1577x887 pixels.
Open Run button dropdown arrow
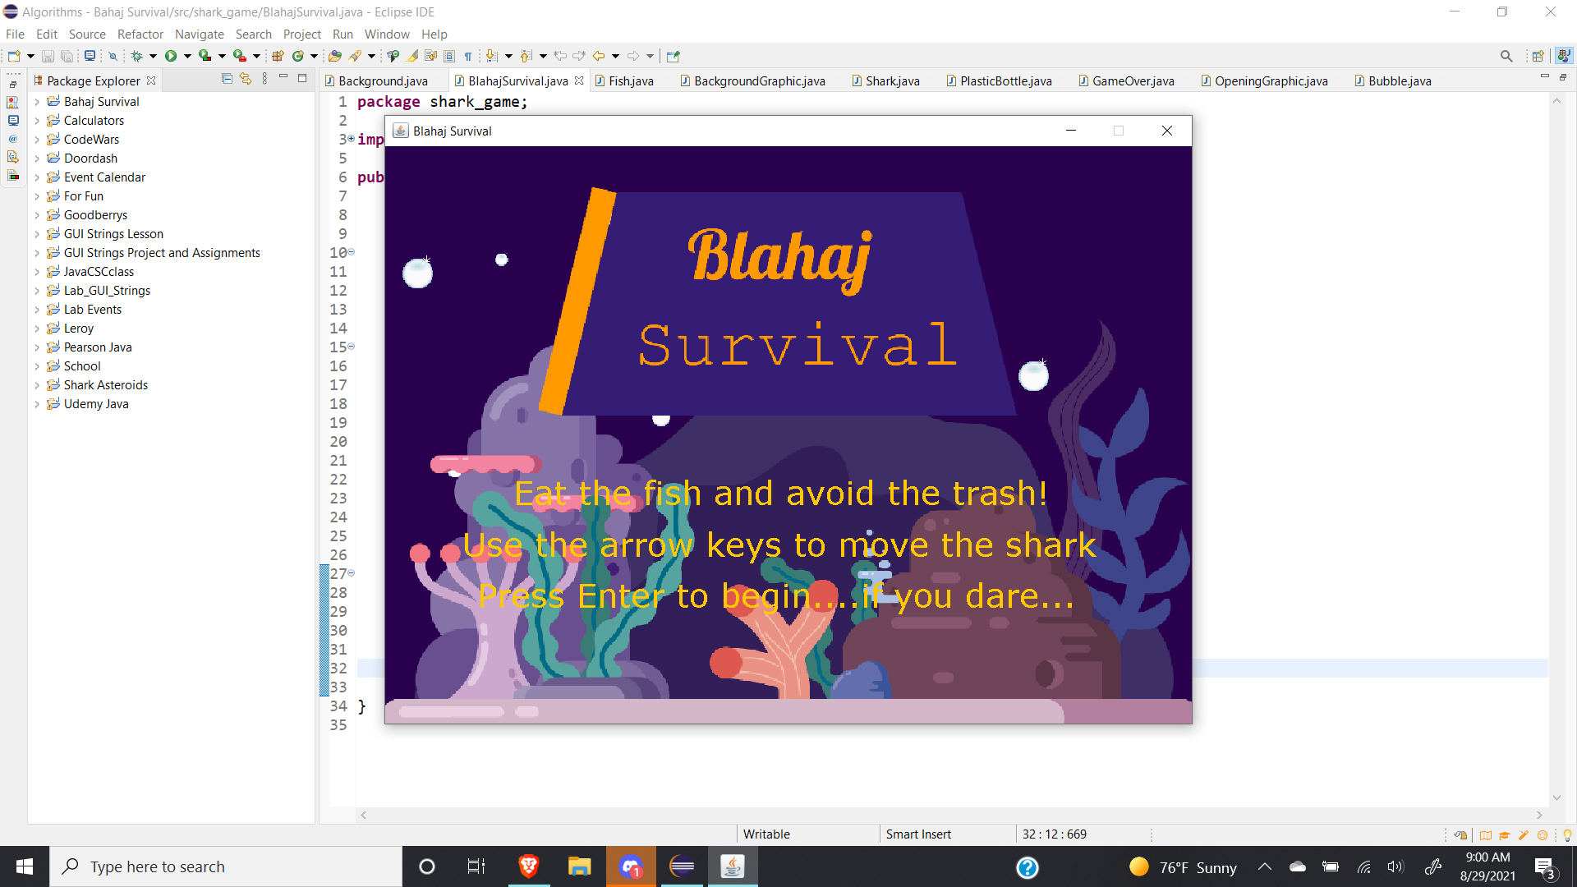(187, 56)
